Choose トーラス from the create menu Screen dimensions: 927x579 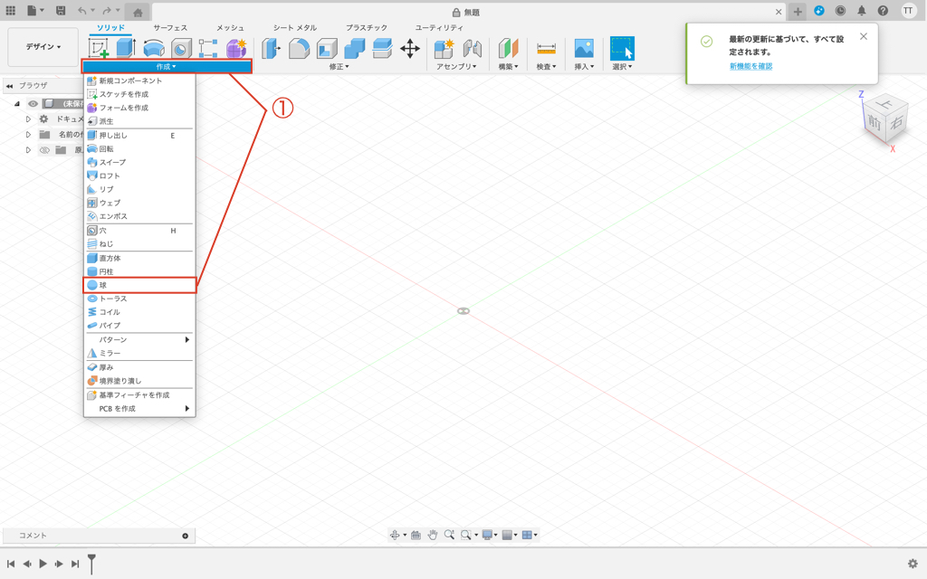tap(139, 299)
